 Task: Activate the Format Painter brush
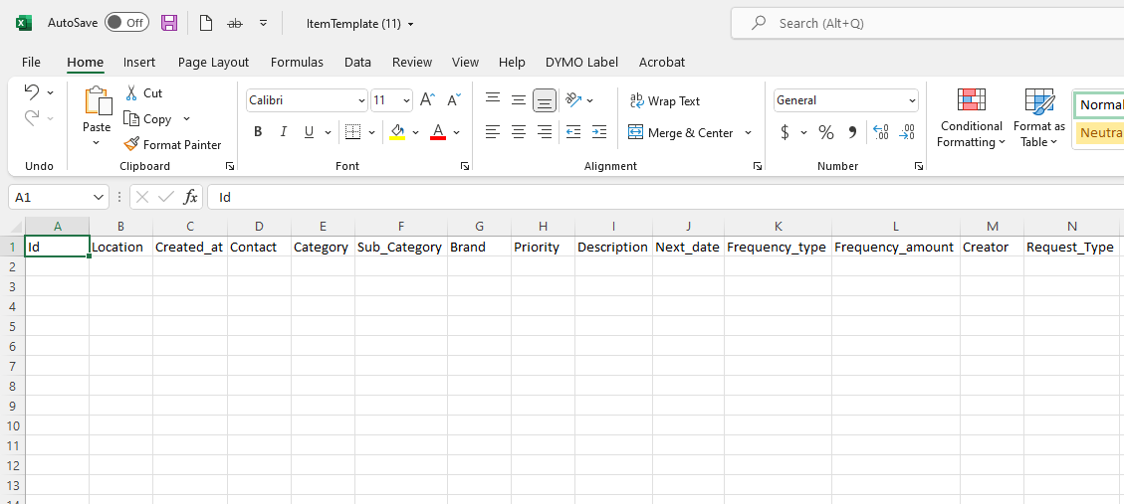[x=173, y=144]
